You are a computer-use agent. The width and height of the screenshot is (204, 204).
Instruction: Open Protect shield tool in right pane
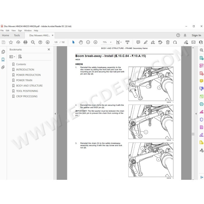click(x=201, y=119)
